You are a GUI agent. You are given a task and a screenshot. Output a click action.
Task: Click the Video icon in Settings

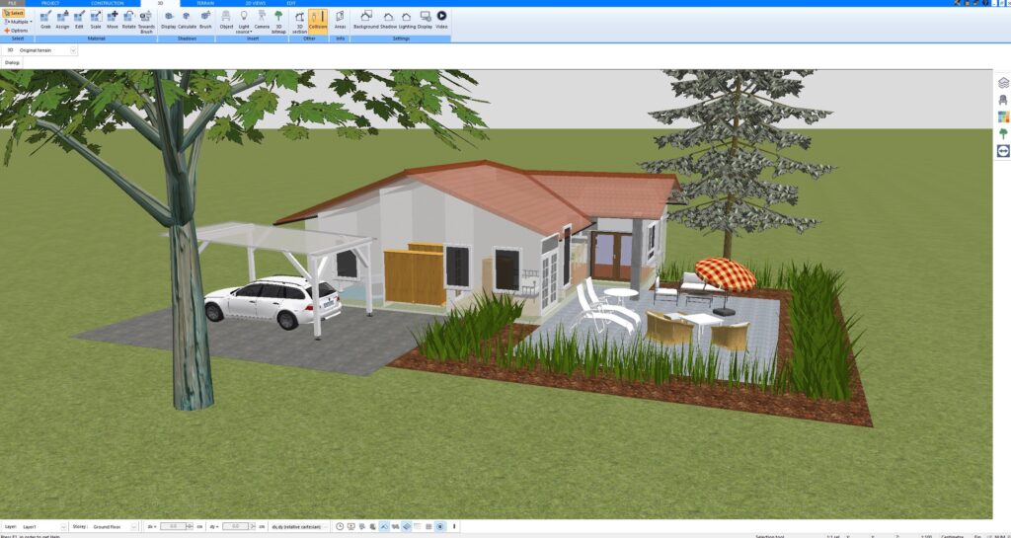click(441, 19)
